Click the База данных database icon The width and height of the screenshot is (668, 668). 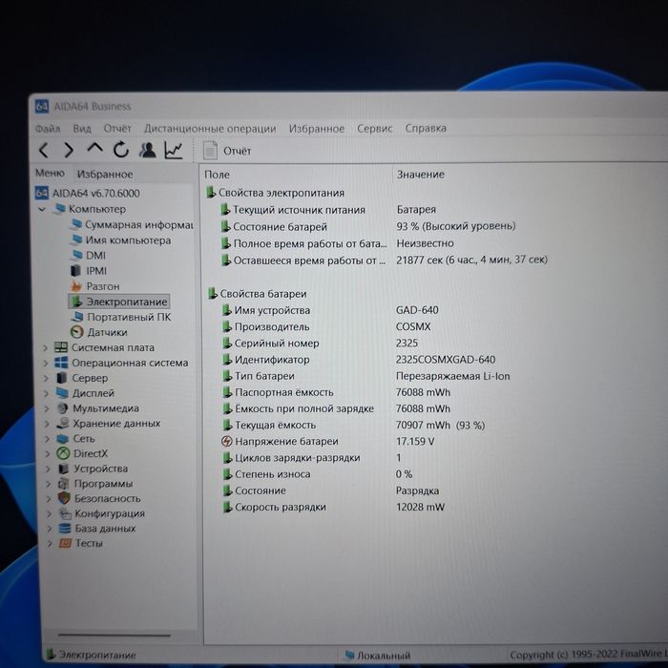click(x=65, y=529)
